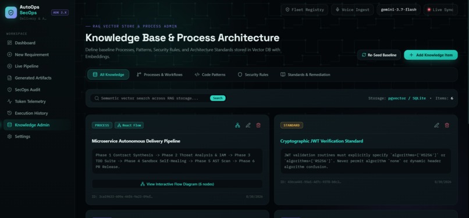Click the shield icon on Security Rules tab
Viewport: 469px width, 218px height.
(x=240, y=74)
